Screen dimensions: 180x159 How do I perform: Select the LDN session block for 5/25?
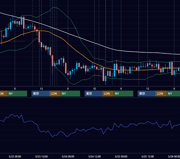coord(161,94)
